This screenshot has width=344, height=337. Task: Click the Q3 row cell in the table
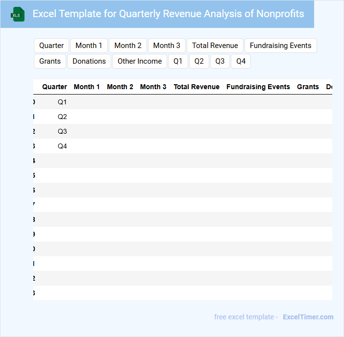(62, 131)
